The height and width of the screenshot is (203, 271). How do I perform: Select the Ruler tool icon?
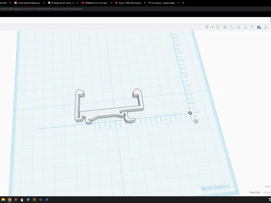click(x=259, y=27)
